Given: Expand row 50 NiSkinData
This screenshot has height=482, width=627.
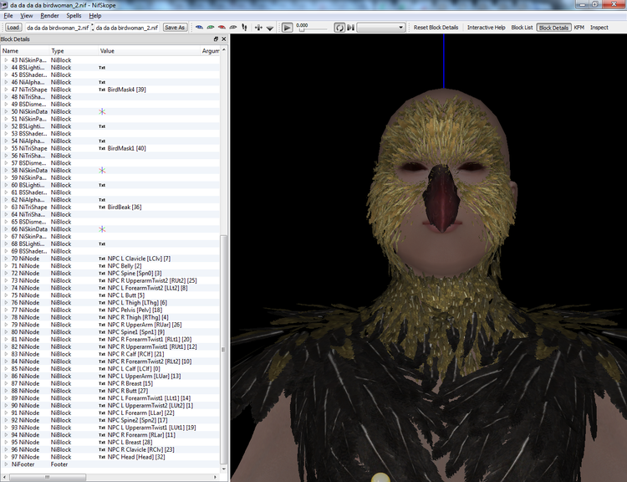Looking at the screenshot, I should (6, 111).
